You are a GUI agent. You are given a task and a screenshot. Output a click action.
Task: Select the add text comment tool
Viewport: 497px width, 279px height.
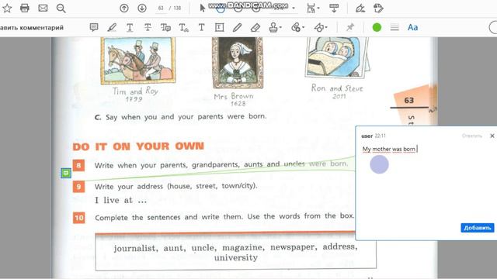click(202, 28)
